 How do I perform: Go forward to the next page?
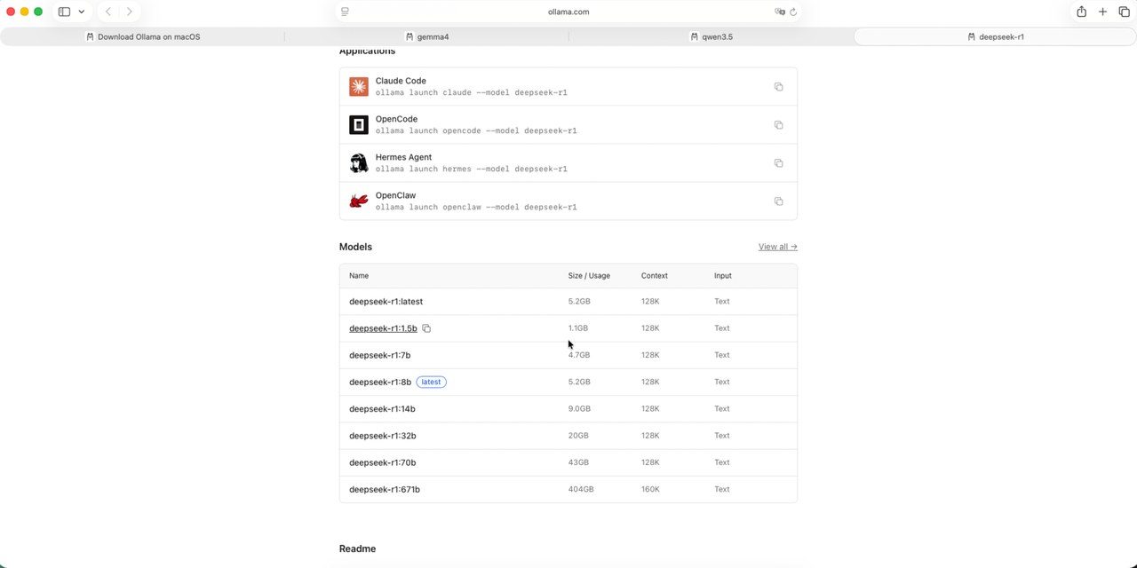(x=130, y=12)
